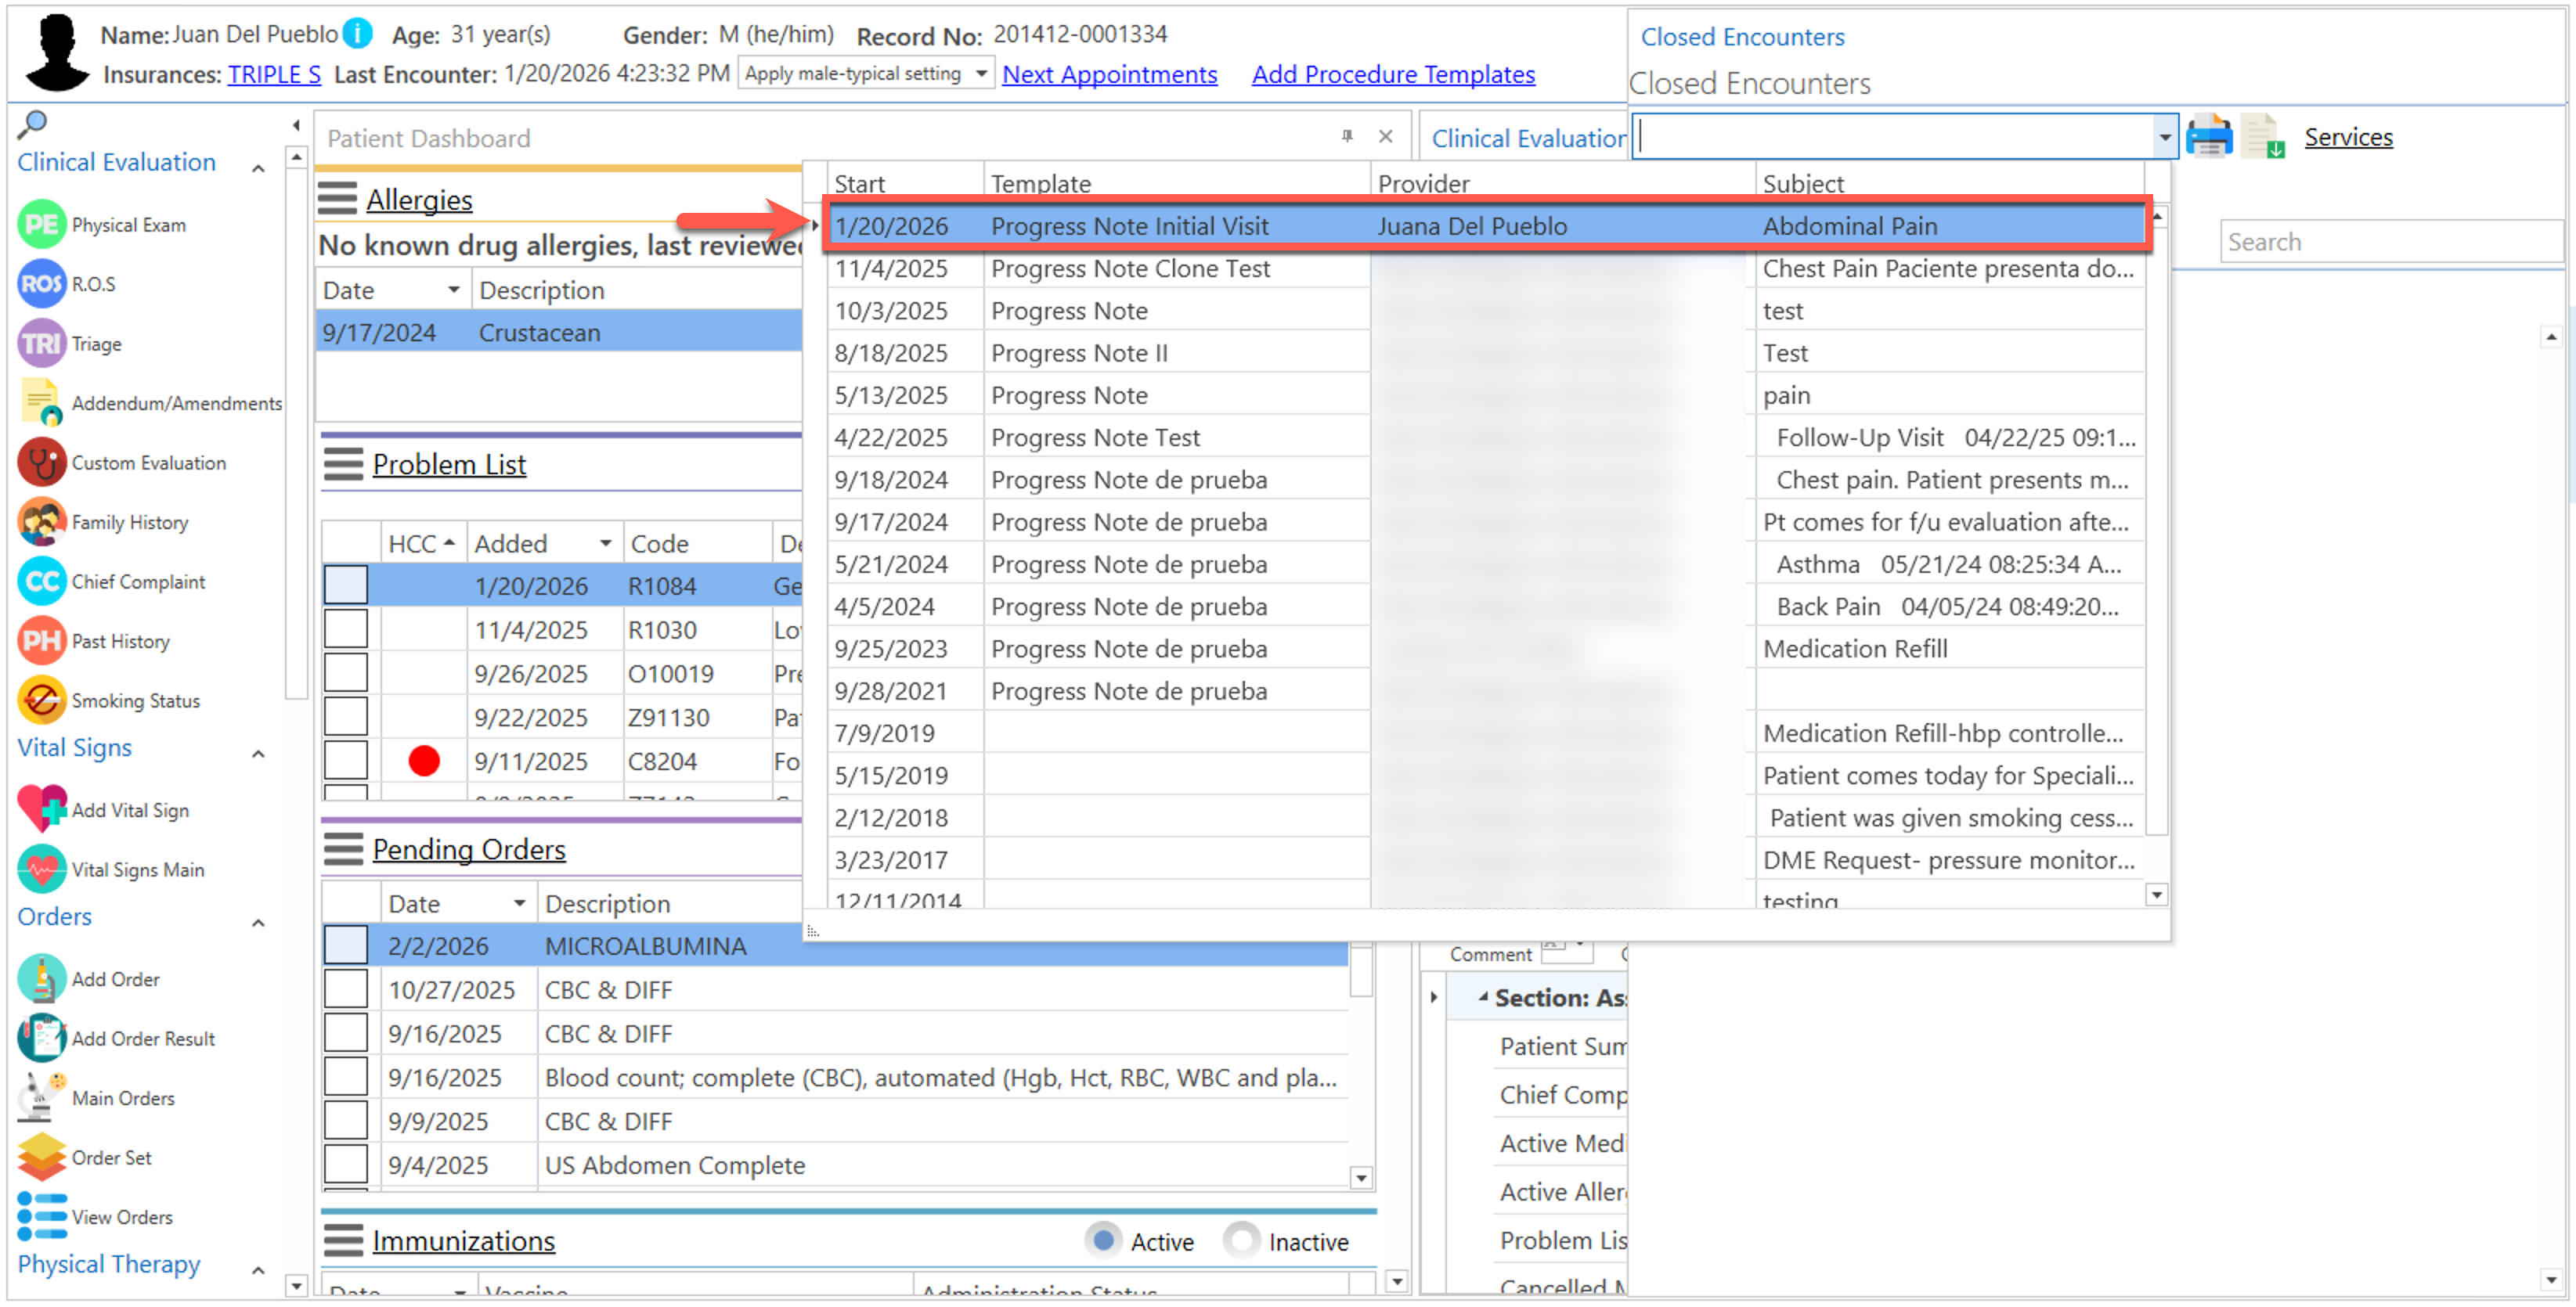Viewport: 2576px width, 1307px height.
Task: Open the Closed Encounters combo box arrow
Action: [x=2163, y=138]
